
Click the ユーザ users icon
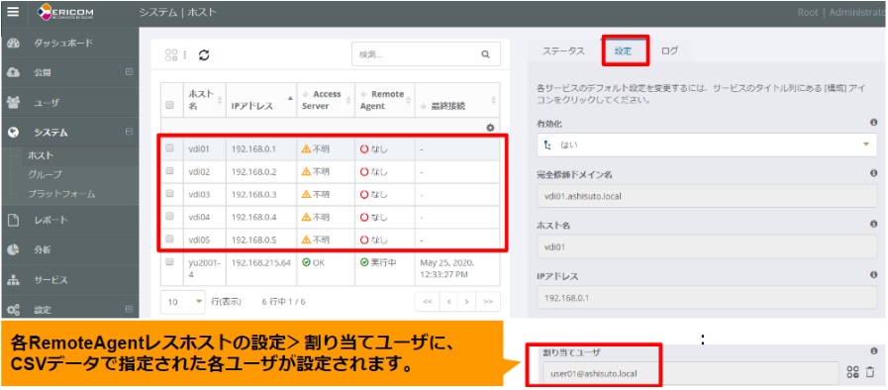[14, 103]
